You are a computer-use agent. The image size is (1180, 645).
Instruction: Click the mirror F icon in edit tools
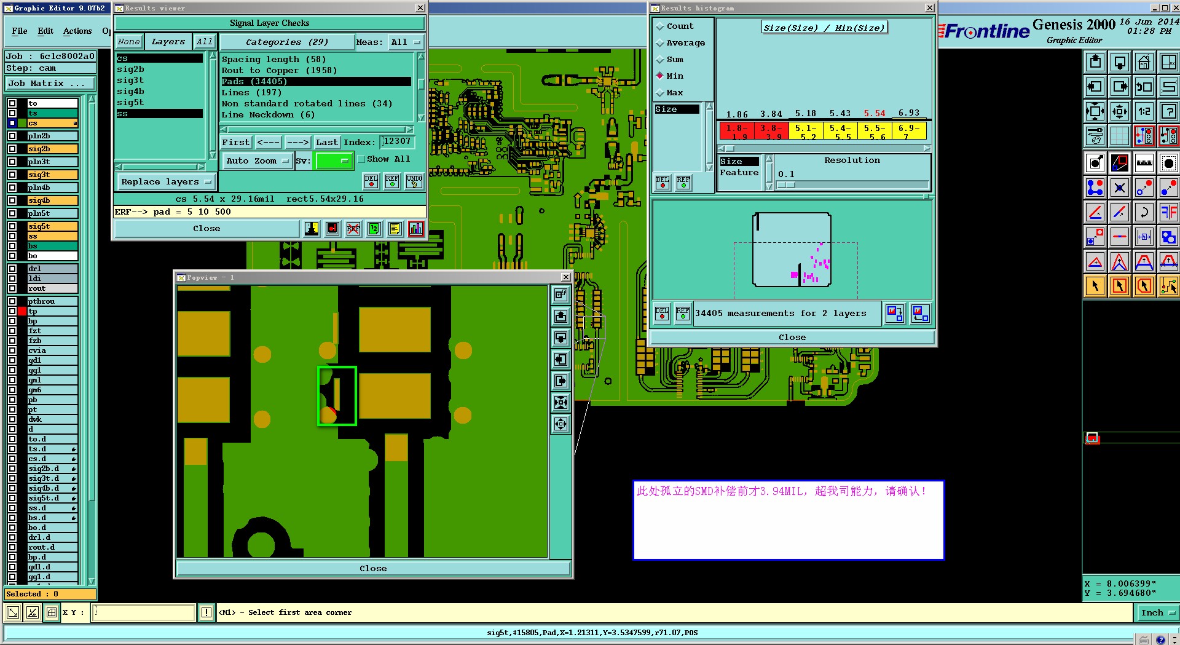1168,212
